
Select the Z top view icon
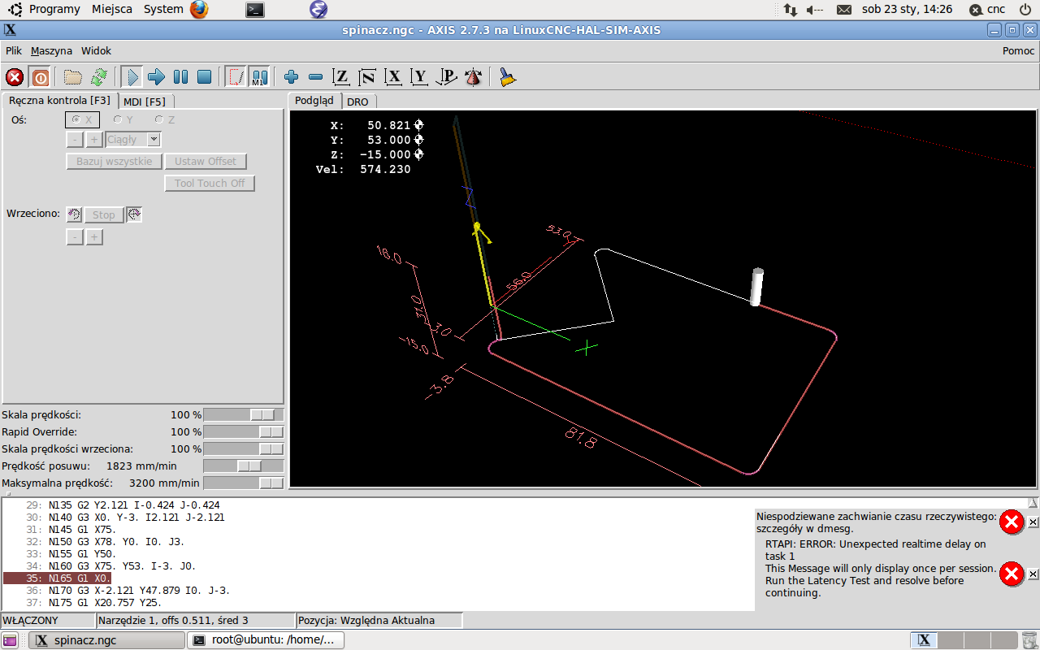coord(341,77)
